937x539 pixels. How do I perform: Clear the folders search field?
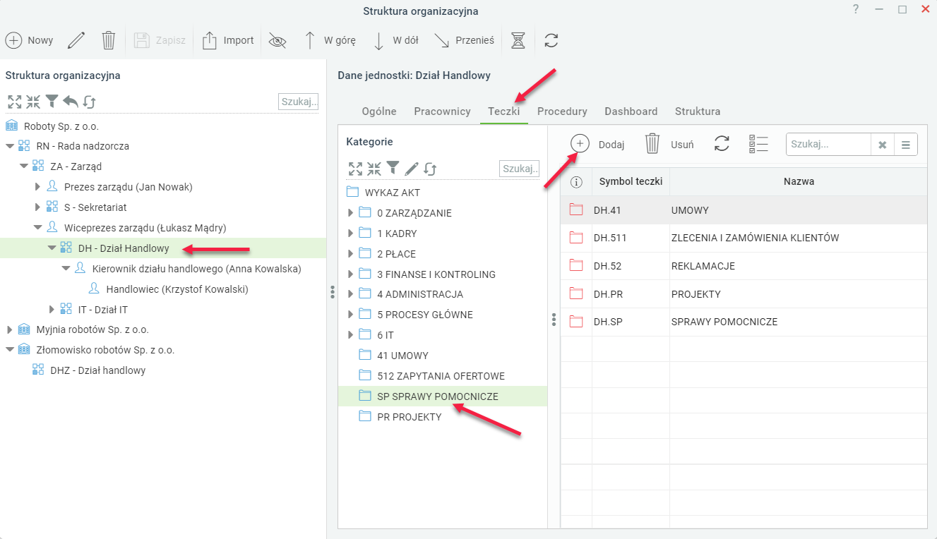(x=882, y=145)
